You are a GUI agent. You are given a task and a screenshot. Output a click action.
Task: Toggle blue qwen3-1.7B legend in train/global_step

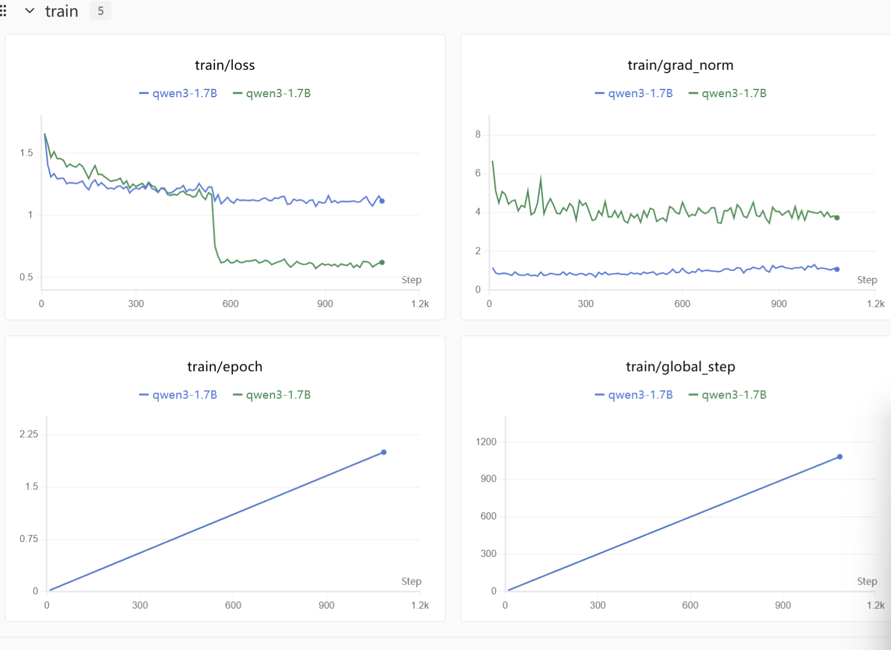click(634, 395)
